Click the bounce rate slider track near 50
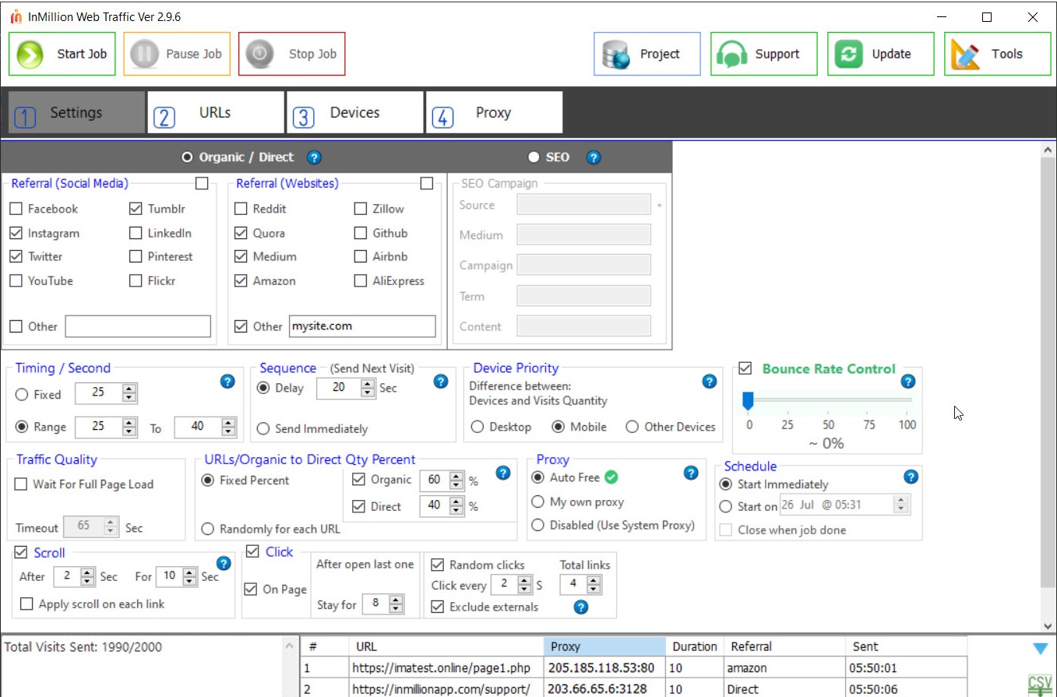 tap(828, 400)
